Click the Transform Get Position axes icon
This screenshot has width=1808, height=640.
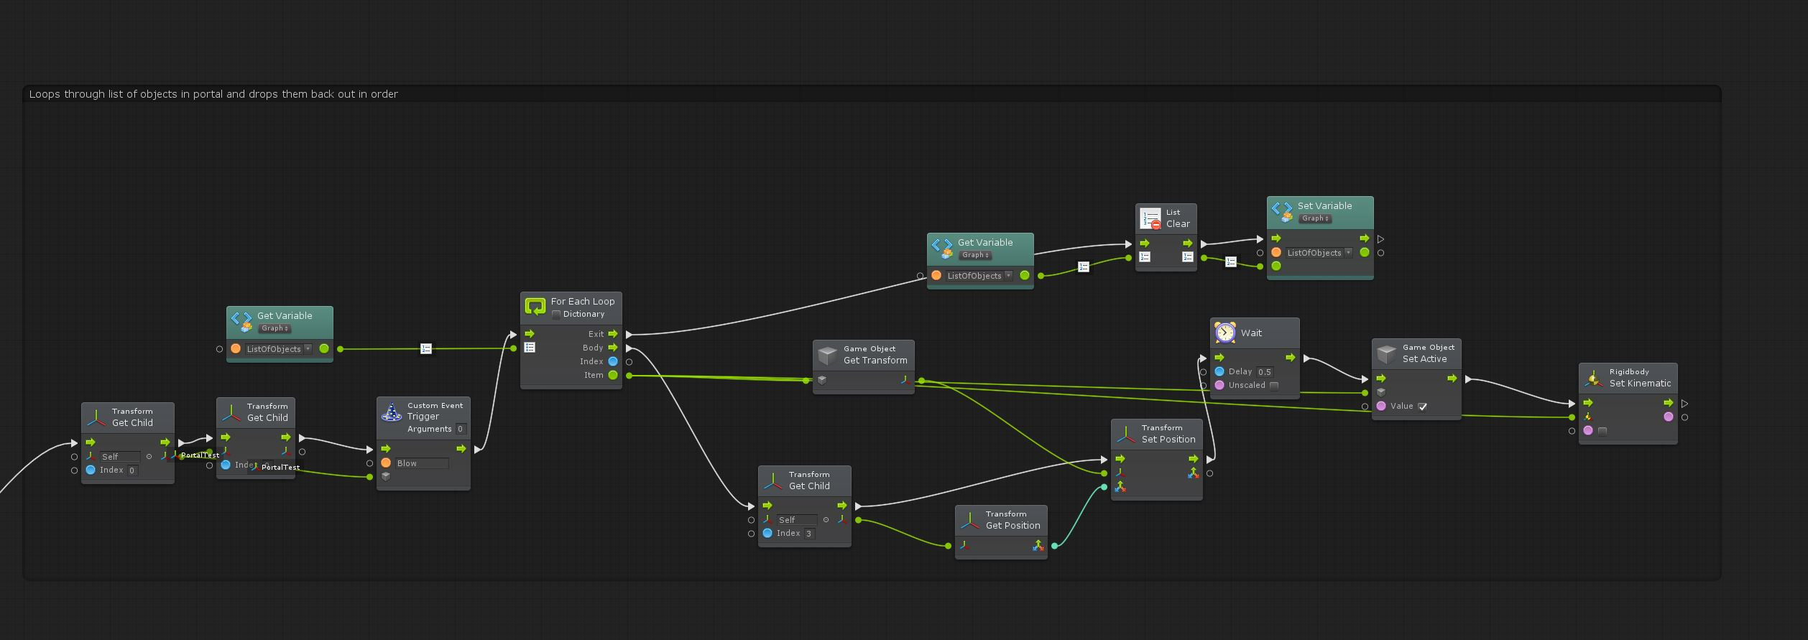coord(969,520)
